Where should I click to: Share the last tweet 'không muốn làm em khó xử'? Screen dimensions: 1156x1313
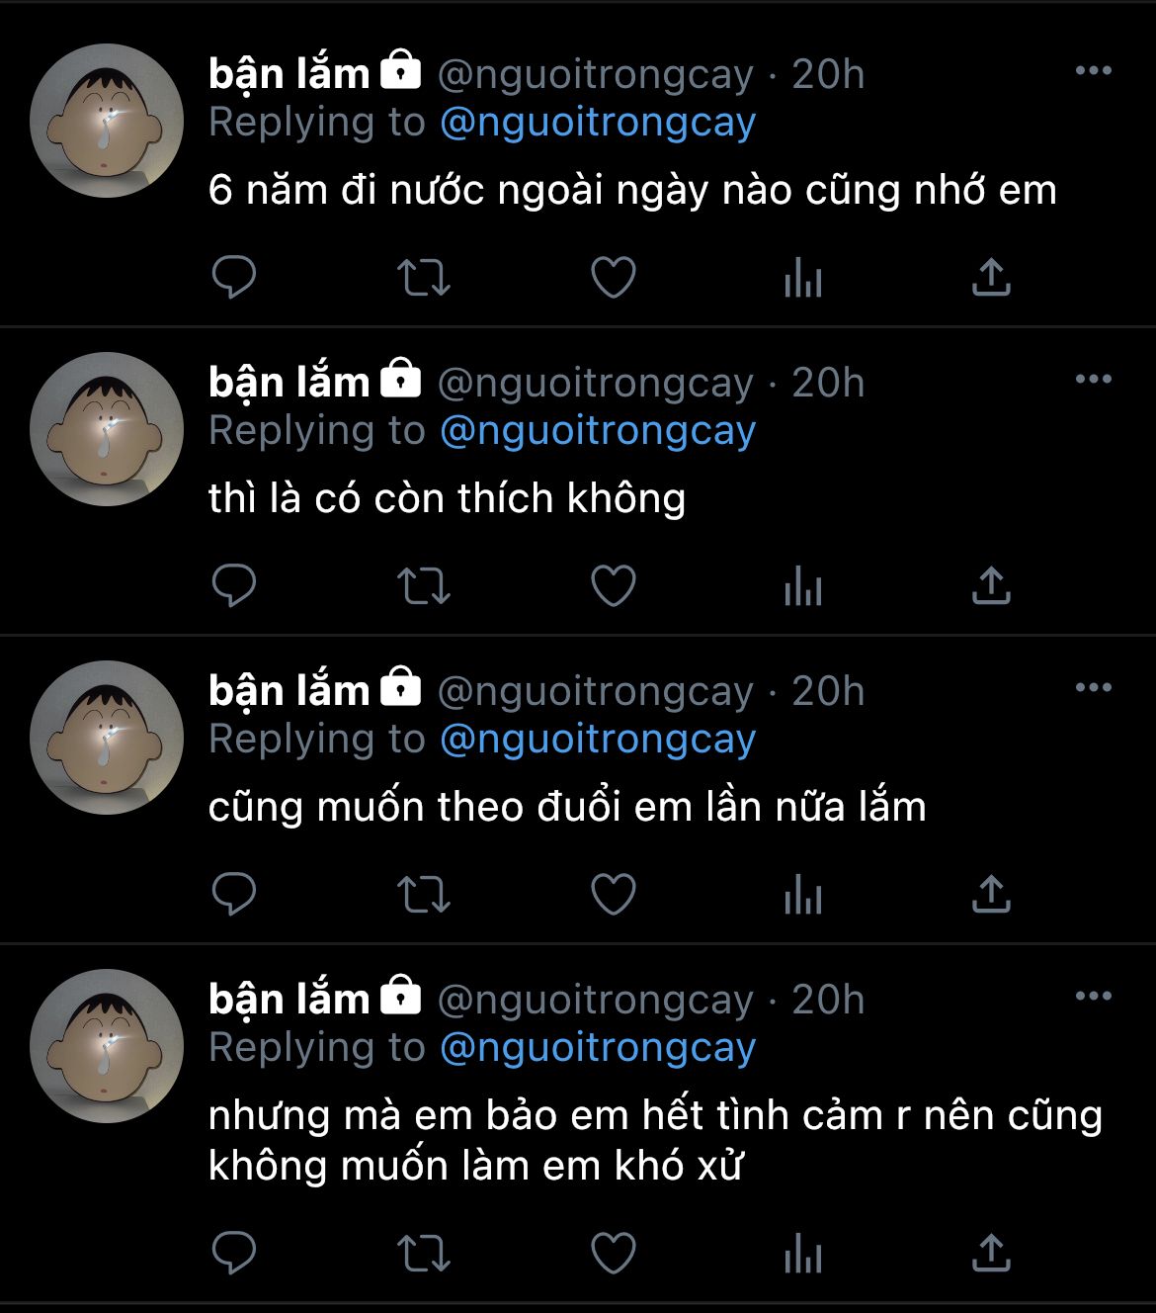click(991, 1253)
